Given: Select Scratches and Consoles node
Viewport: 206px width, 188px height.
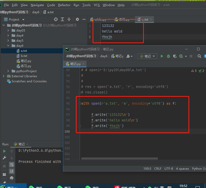Looking at the screenshot, I should click(29, 81).
